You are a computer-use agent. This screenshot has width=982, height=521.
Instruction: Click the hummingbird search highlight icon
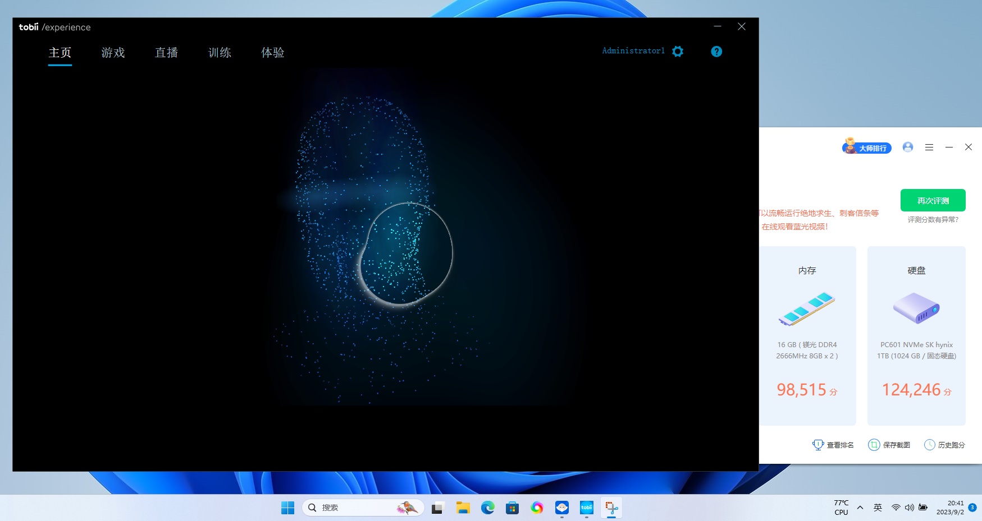407,508
